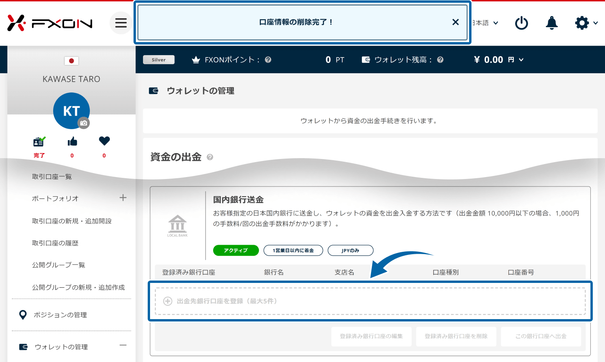Image resolution: width=605 pixels, height=362 pixels.
Task: Click the 口座種別 column header
Action: click(x=445, y=272)
